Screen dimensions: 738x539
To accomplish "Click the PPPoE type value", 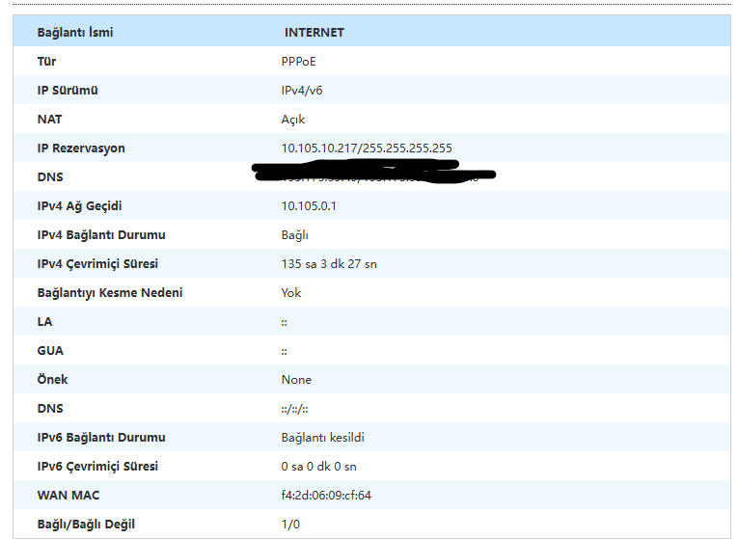I will (x=298, y=62).
